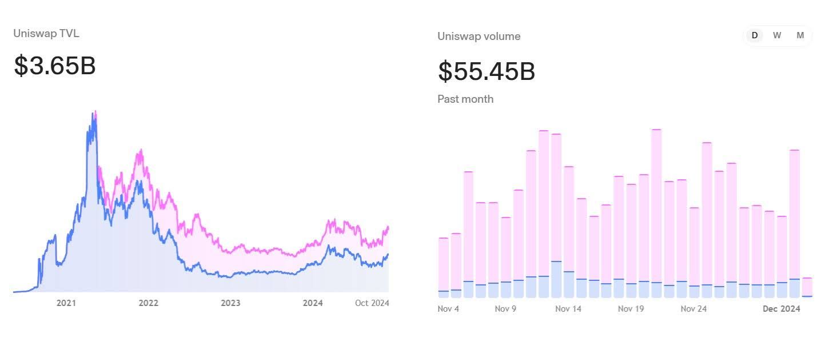Click the 2024 label on TVL axis
The image size is (825, 338).
click(313, 303)
